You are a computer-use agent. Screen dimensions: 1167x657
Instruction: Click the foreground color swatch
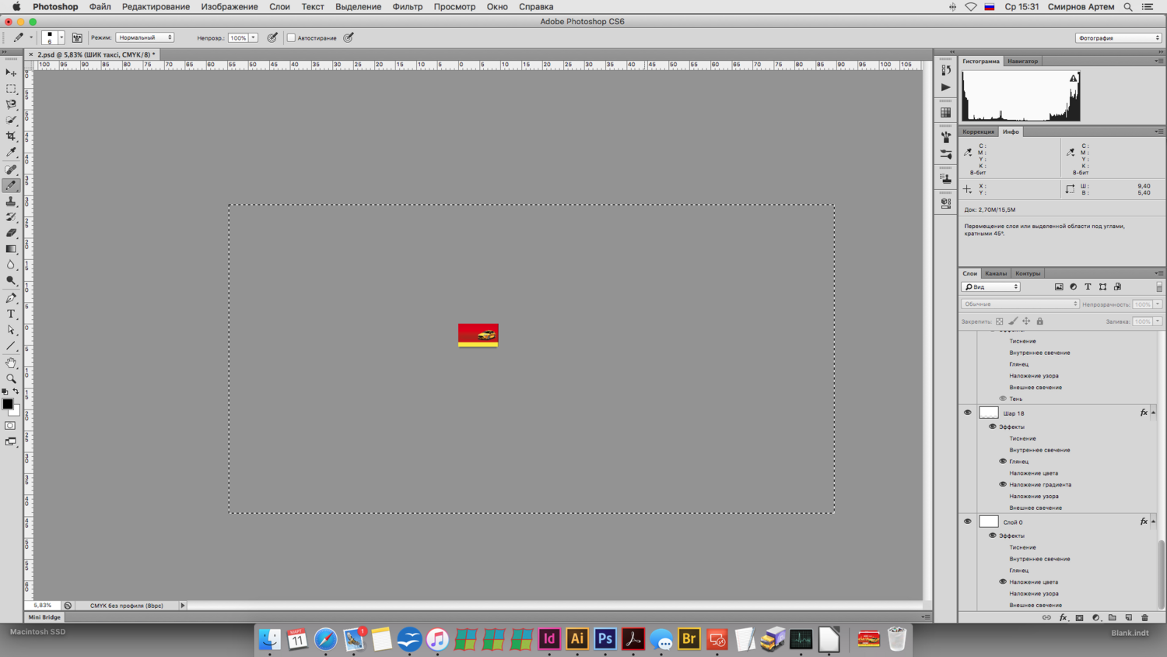click(8, 404)
